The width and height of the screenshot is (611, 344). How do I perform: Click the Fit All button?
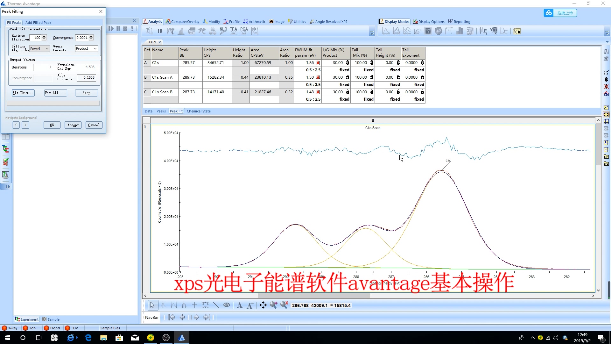(55, 93)
